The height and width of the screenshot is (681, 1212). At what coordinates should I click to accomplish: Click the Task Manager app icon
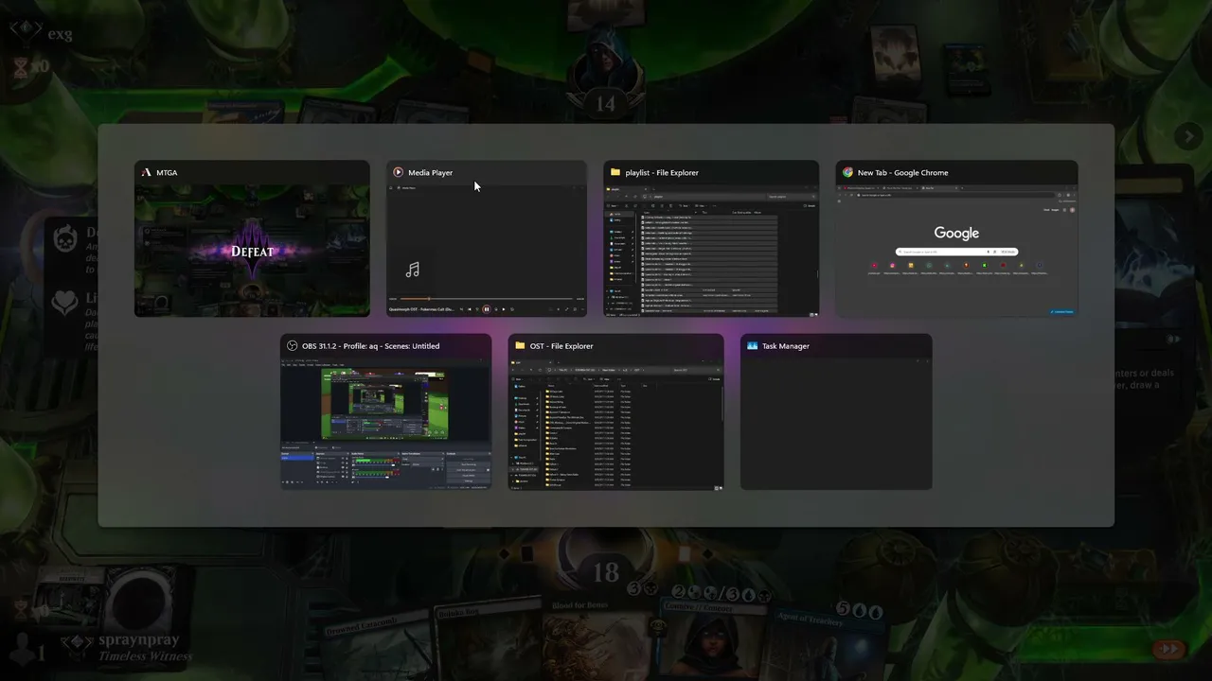752,345
